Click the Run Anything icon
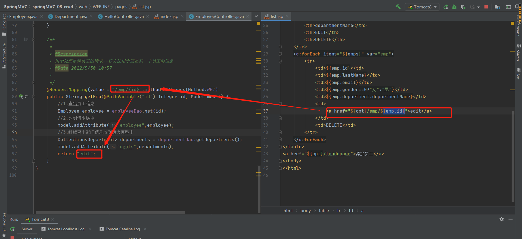The image size is (522, 239). point(508,7)
